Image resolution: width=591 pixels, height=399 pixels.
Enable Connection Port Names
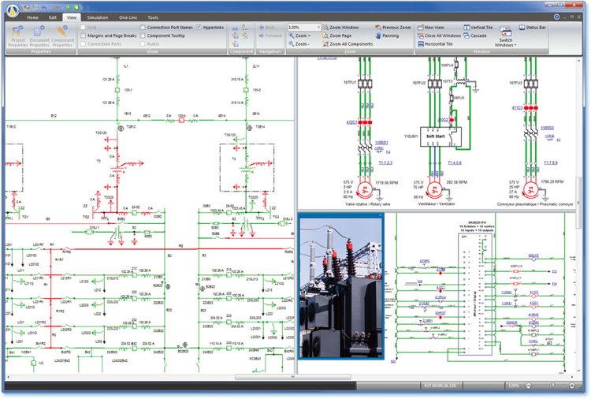[143, 28]
